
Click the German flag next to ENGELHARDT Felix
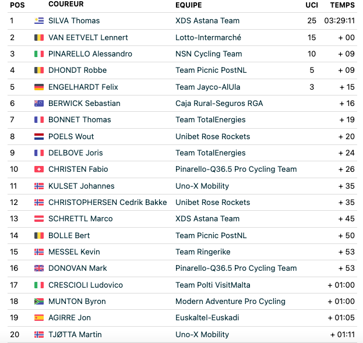click(x=39, y=87)
